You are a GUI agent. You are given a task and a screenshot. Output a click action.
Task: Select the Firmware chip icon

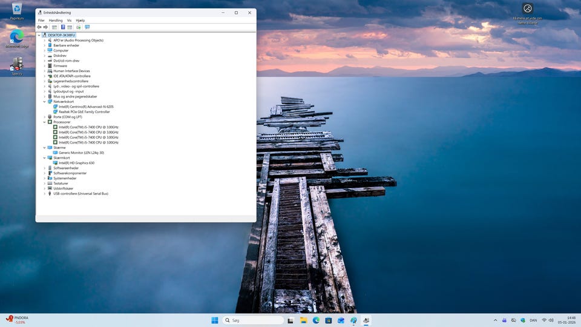[x=50, y=65]
